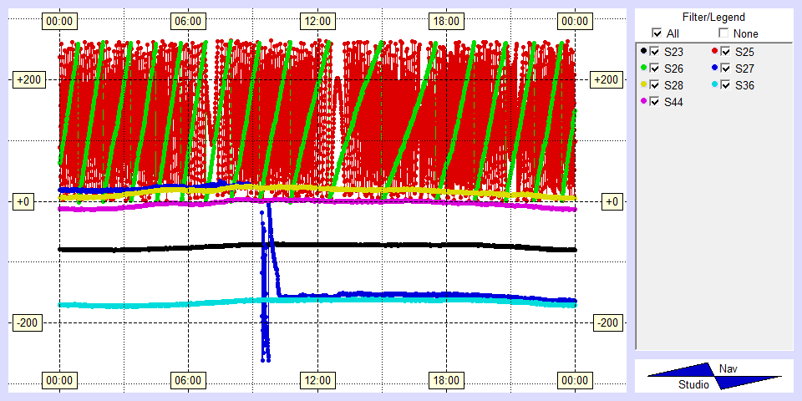Image resolution: width=802 pixels, height=401 pixels.
Task: Click the green S26 legend dot
Action: [x=642, y=69]
